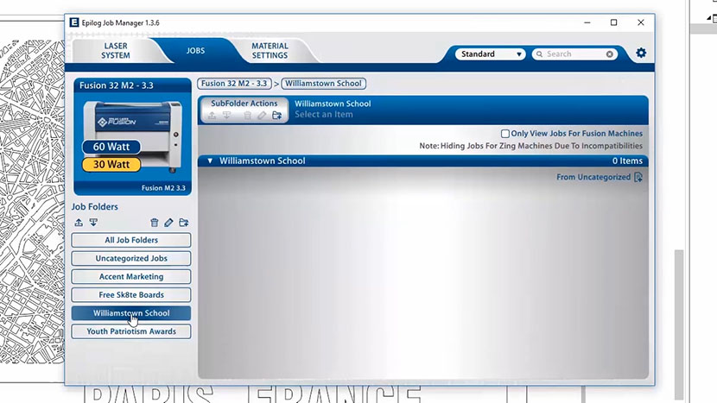This screenshot has width=717, height=403.
Task: Open the Material Settings tab
Action: point(270,51)
